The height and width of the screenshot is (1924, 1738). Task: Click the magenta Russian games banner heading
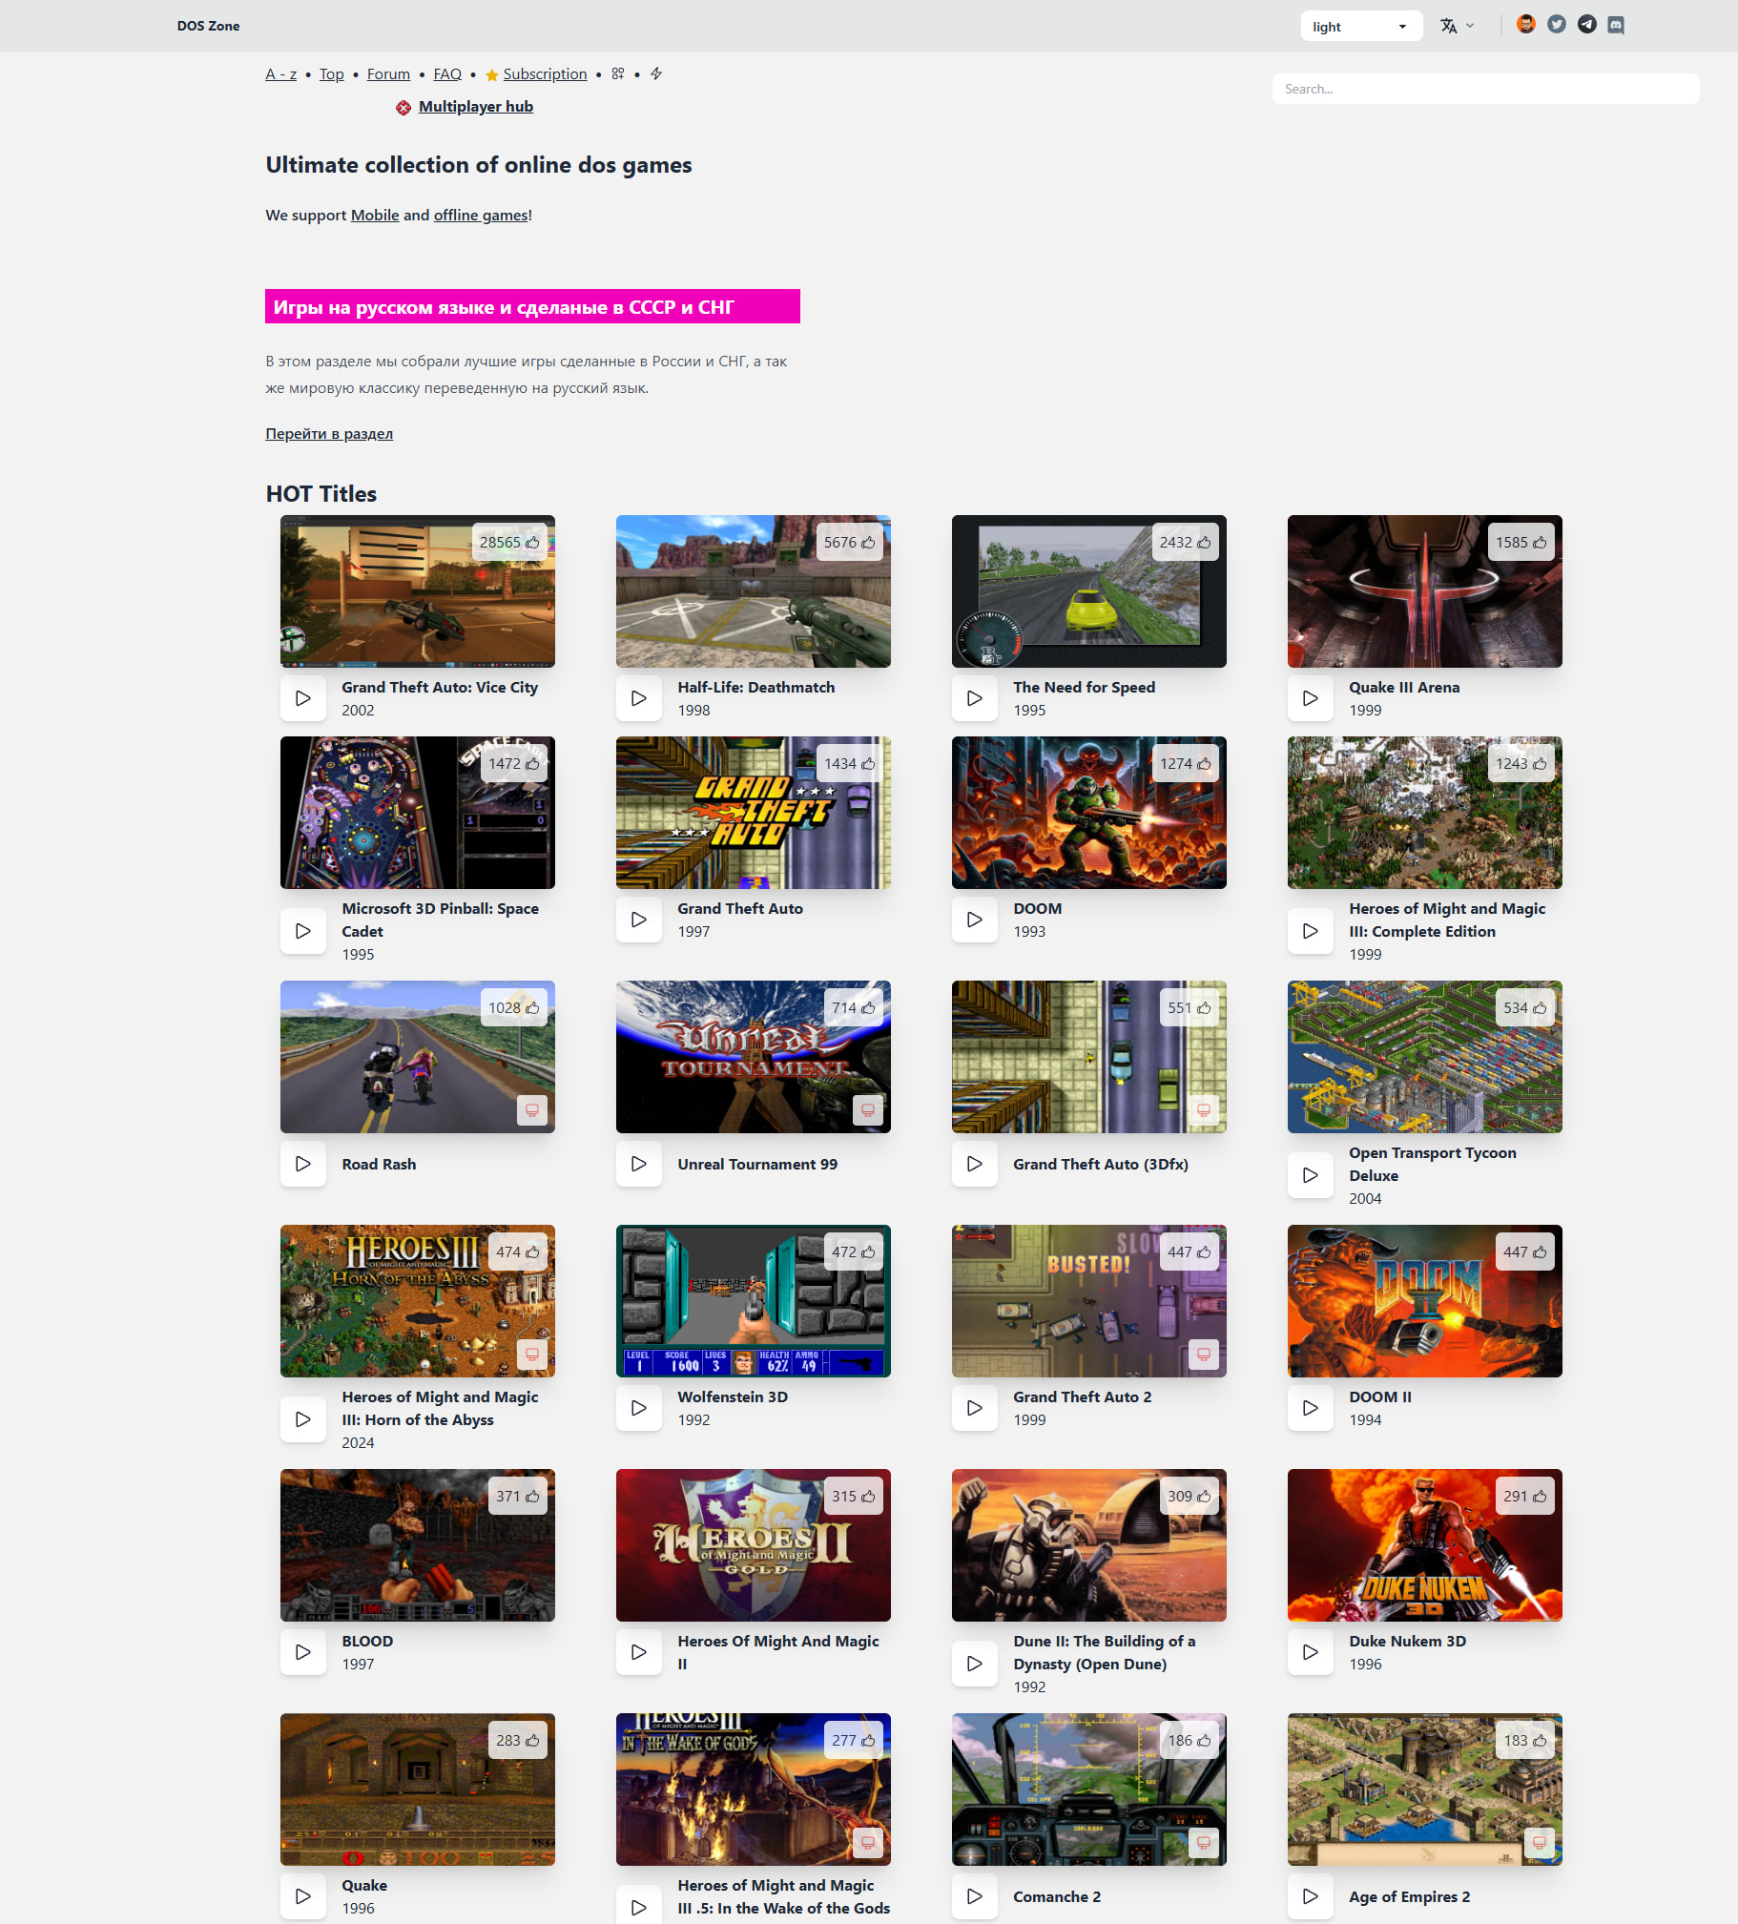[532, 307]
